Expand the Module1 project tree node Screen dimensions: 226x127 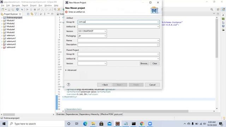tap(2, 20)
